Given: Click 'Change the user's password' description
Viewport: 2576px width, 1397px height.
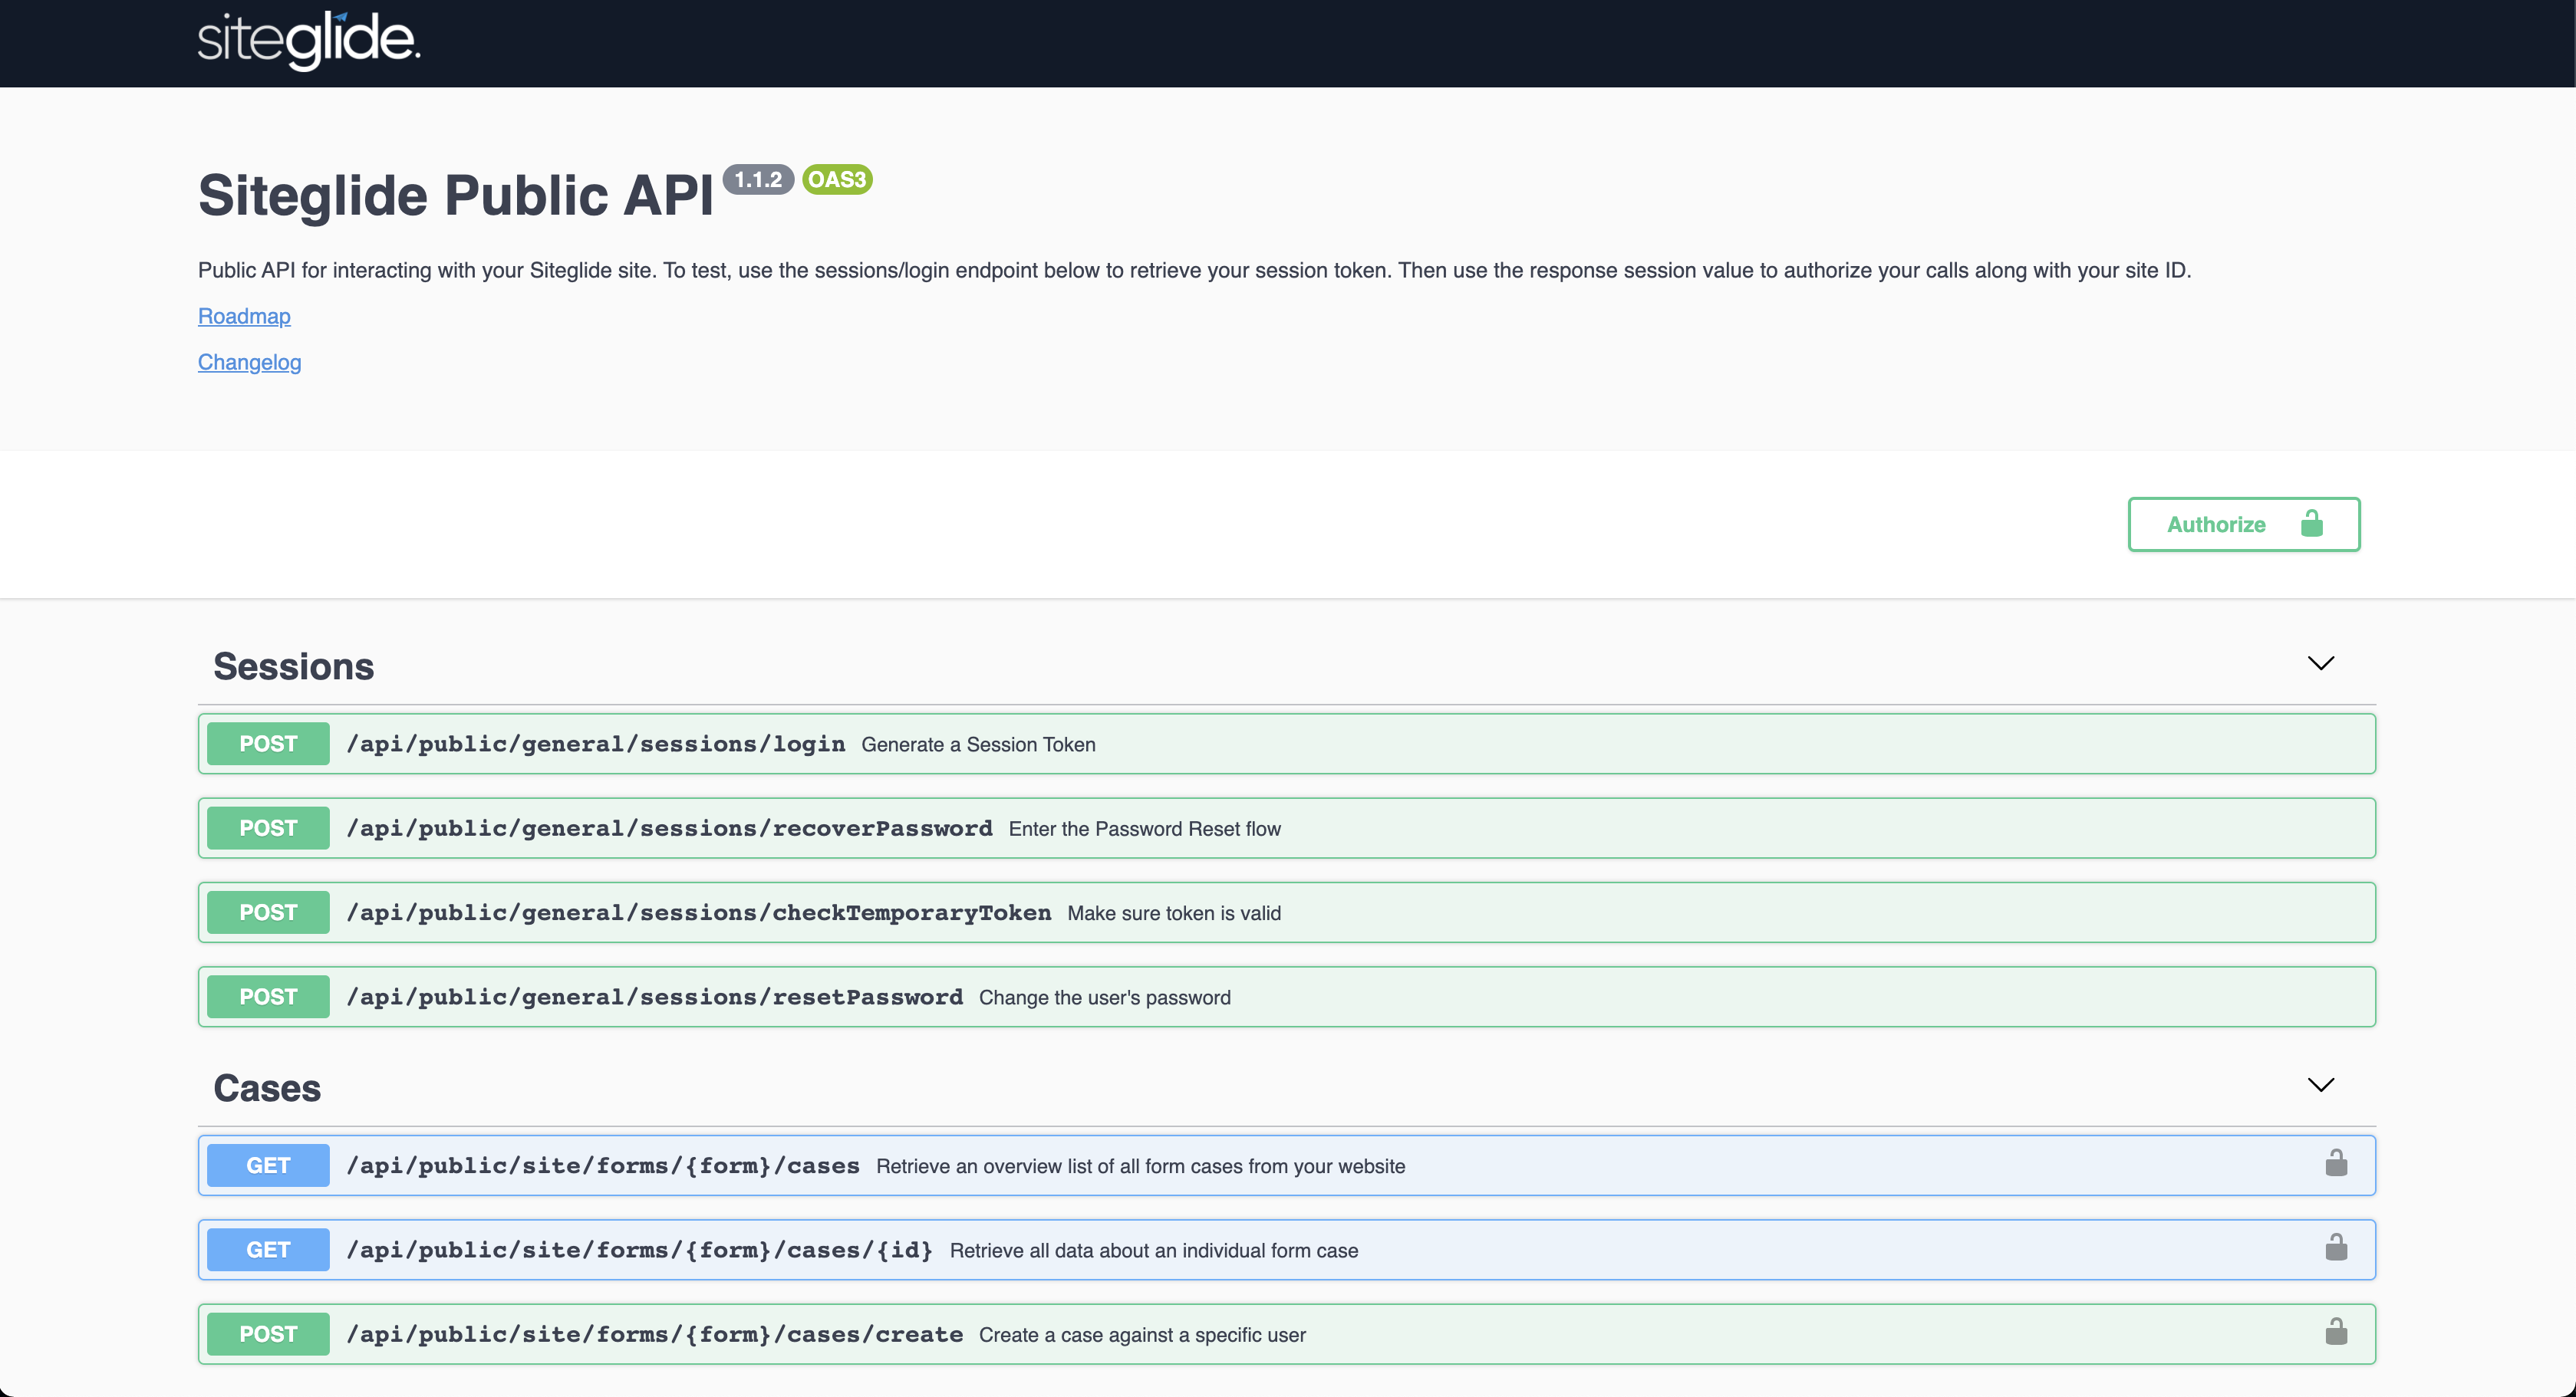Looking at the screenshot, I should click(x=1104, y=998).
